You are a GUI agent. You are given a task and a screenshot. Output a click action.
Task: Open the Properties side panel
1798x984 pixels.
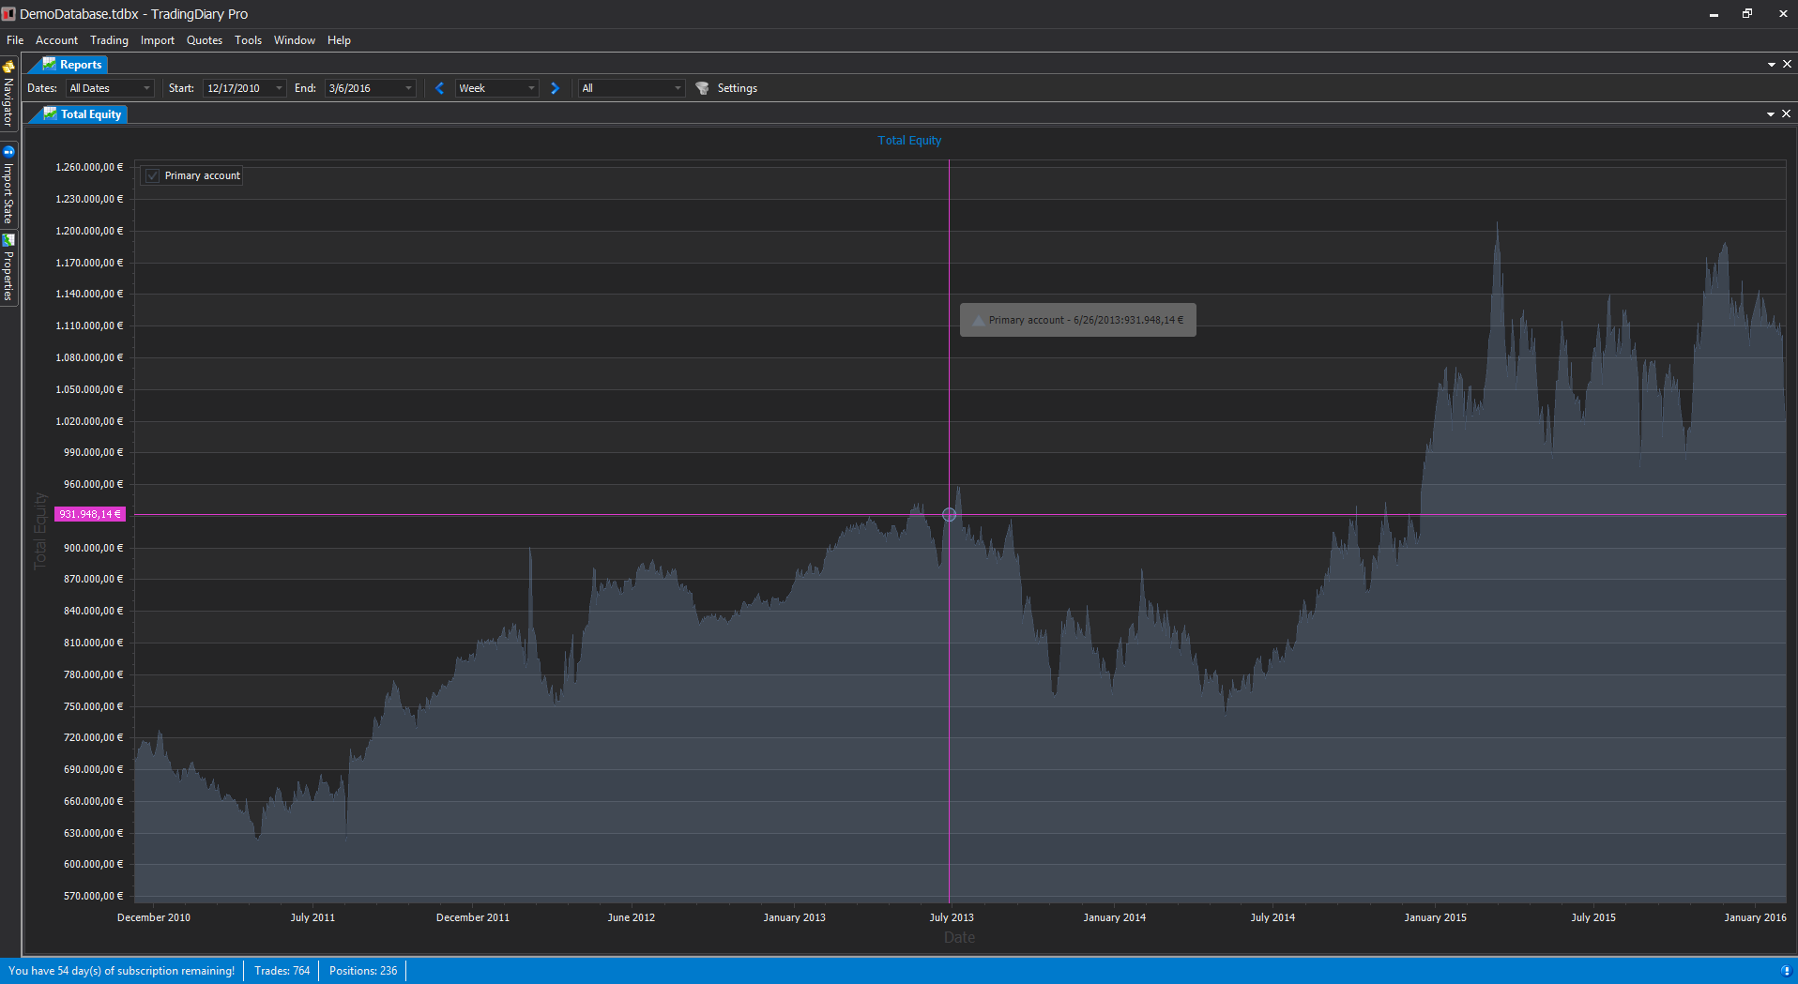point(8,268)
